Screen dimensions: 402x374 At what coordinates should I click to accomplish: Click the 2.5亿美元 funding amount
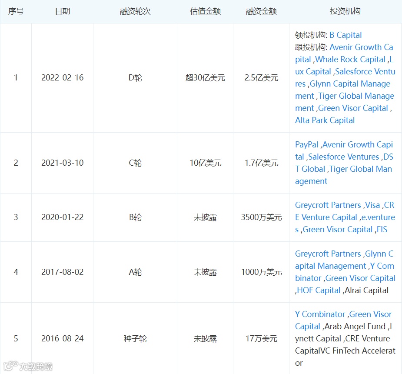(261, 78)
